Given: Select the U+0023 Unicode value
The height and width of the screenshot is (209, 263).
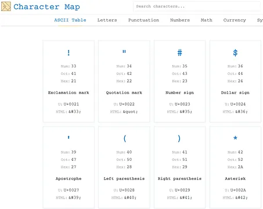Looking at the screenshot, I should coord(182,104).
